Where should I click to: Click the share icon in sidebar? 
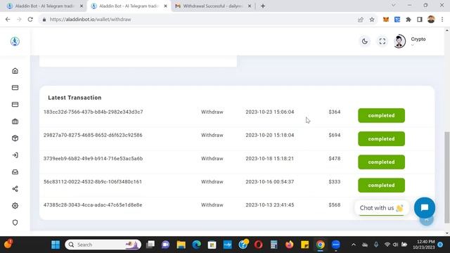coord(15,189)
